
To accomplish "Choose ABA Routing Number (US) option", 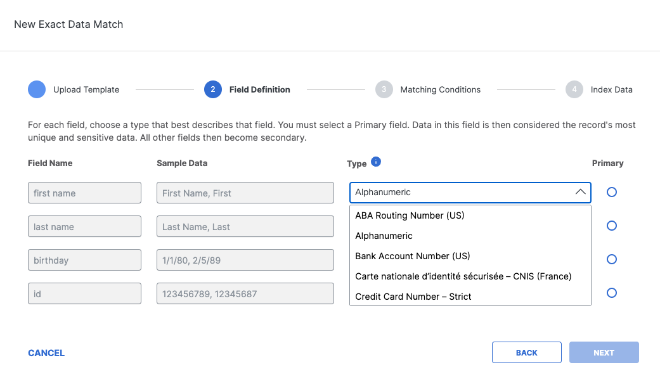I will pyautogui.click(x=410, y=215).
